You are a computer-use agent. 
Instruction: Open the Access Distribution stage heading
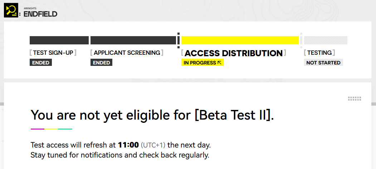[x=233, y=53]
